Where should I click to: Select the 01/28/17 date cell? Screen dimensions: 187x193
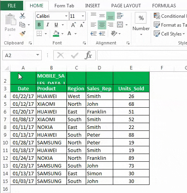point(23,142)
